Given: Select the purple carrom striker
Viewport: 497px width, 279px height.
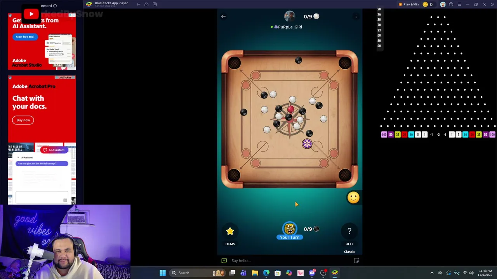Looking at the screenshot, I should coord(307,144).
